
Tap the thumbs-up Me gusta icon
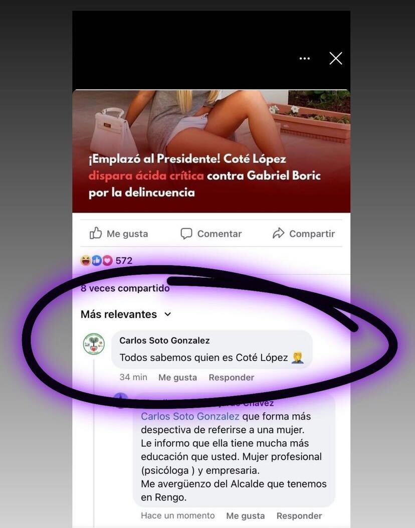pyautogui.click(x=96, y=233)
